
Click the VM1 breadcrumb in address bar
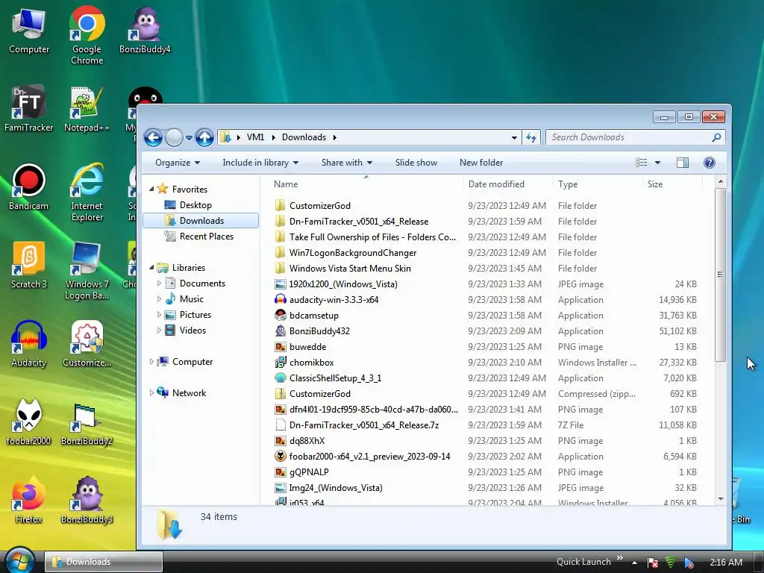pos(255,137)
